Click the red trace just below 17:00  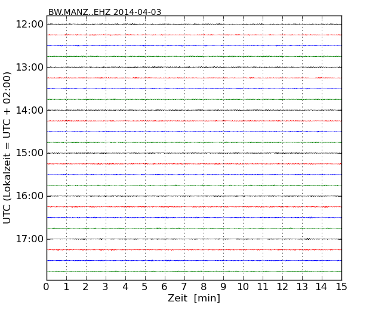click(194, 250)
